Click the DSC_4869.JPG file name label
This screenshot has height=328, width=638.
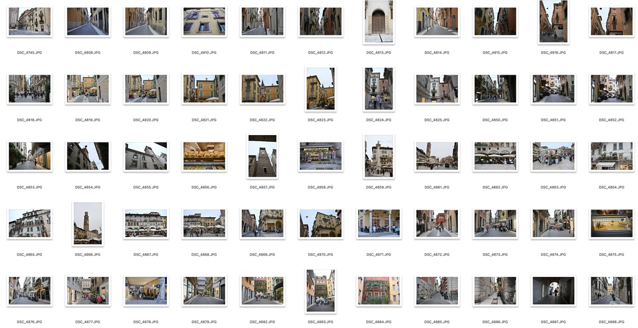tap(262, 255)
